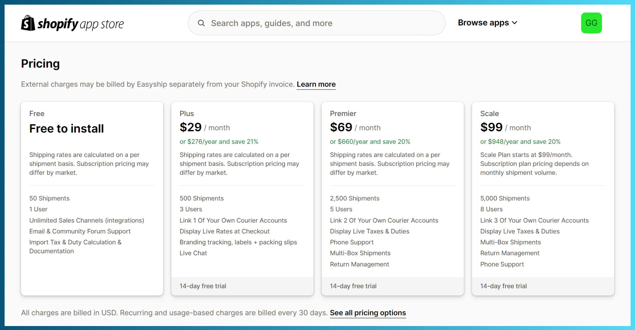Viewport: 635px width, 330px height.
Task: Click '50 Shipments' in Free plan
Action: click(x=49, y=198)
